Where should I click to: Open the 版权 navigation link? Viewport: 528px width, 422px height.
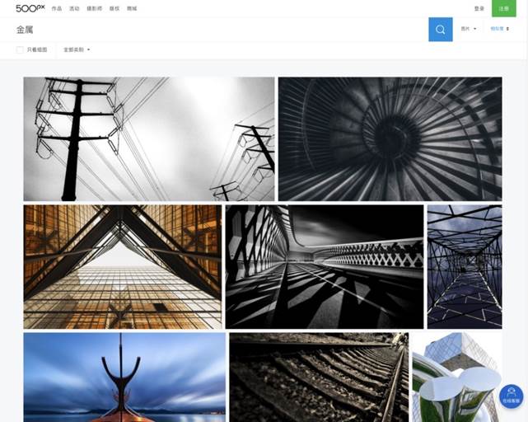pyautogui.click(x=114, y=8)
